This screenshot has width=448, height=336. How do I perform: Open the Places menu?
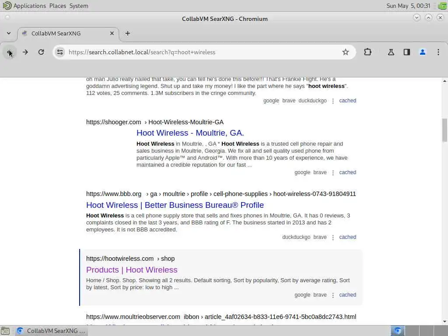57,6
